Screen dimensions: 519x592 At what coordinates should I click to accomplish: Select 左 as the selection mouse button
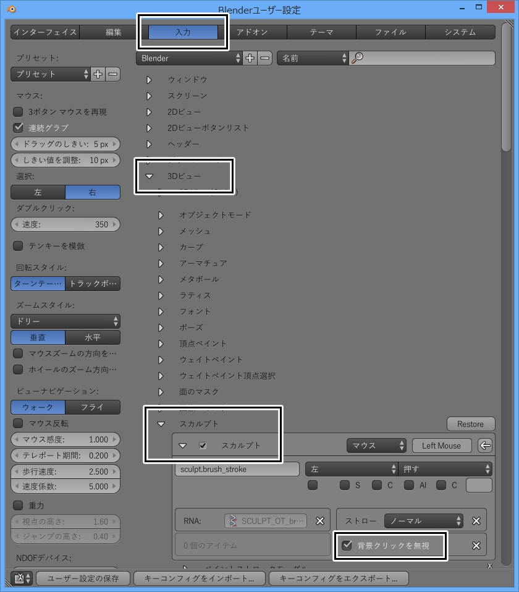pos(38,192)
